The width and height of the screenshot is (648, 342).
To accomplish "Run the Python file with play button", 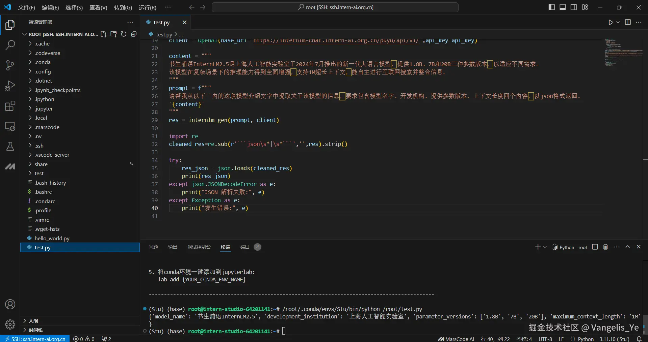I will coord(611,22).
